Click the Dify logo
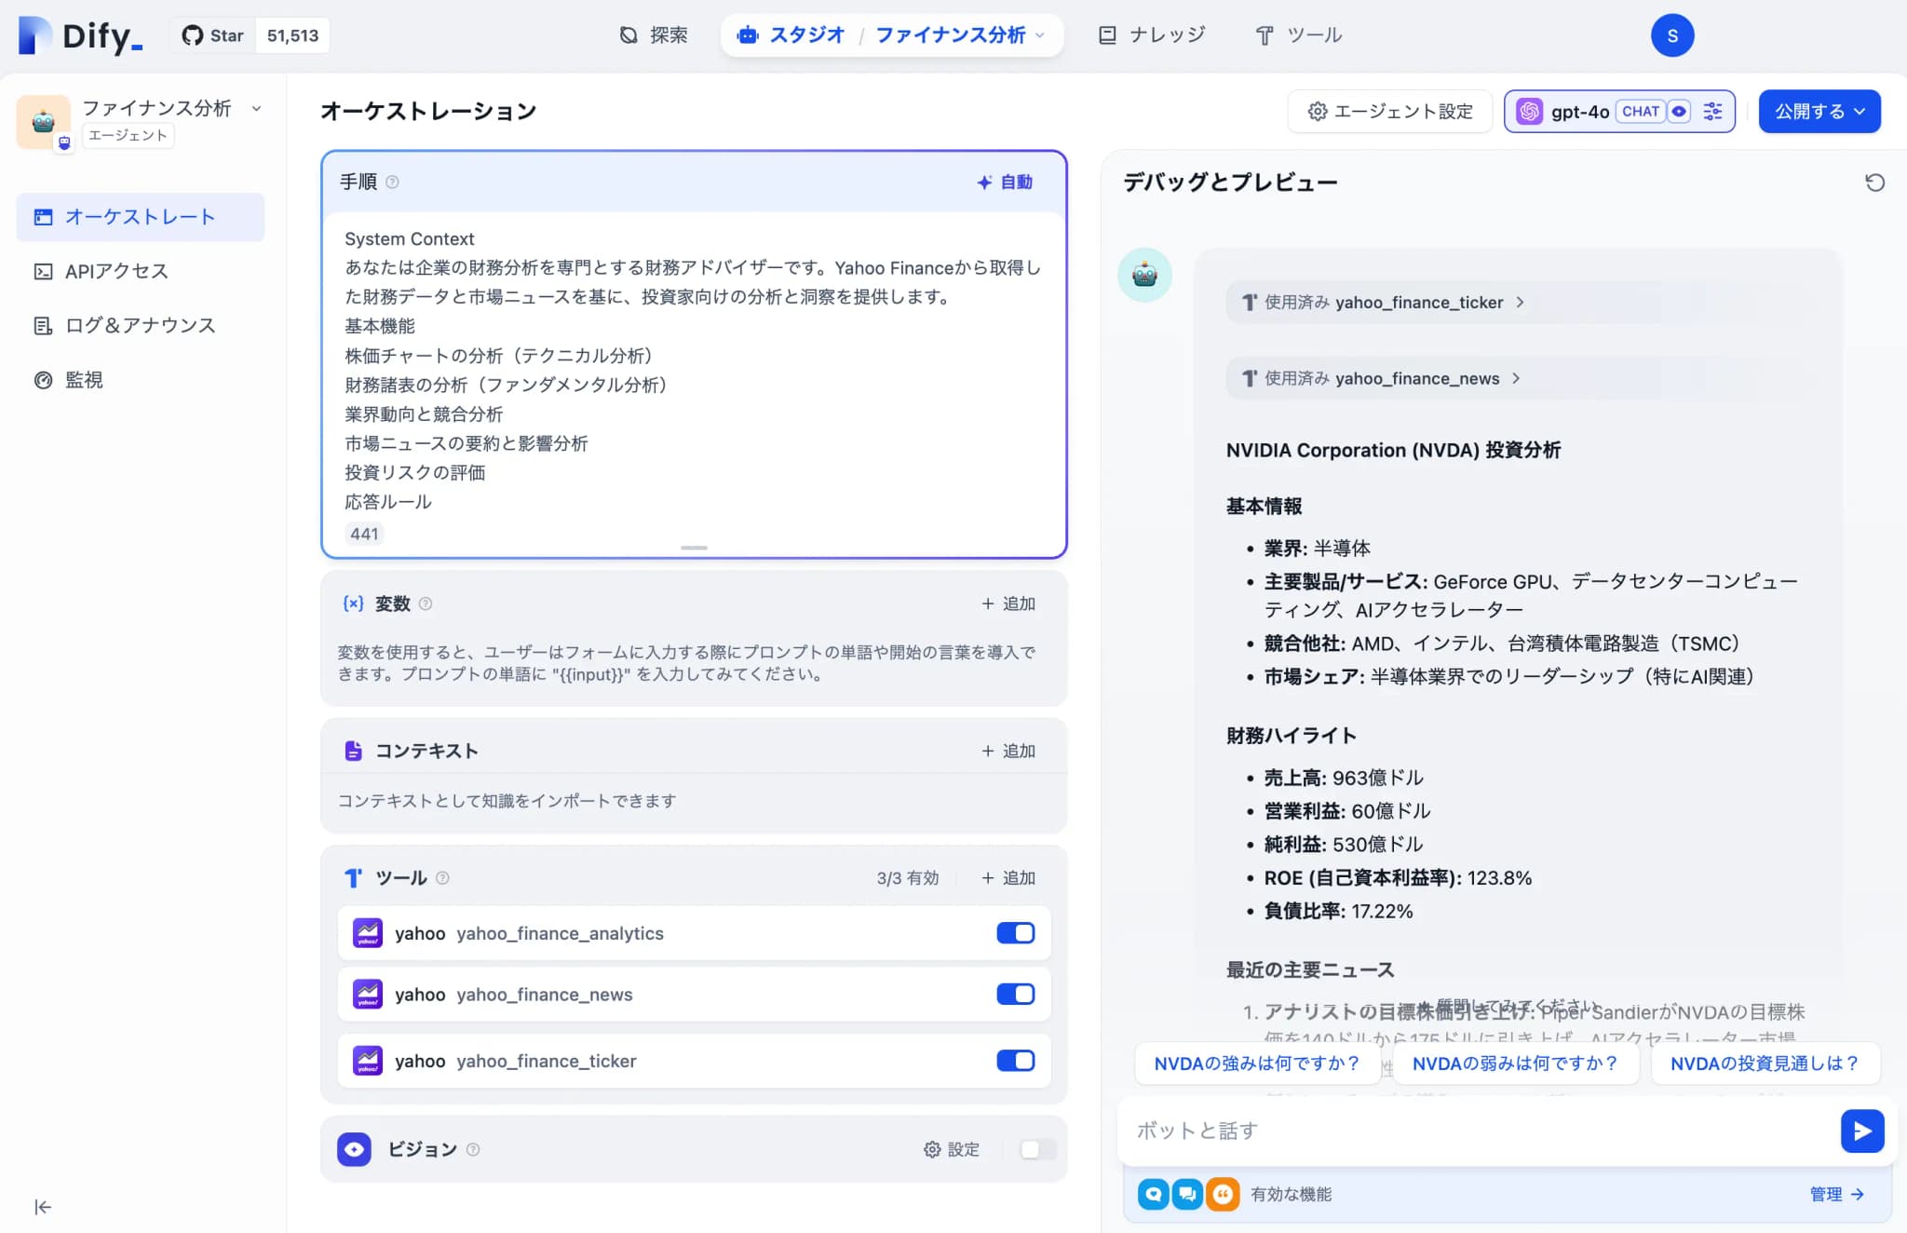Image resolution: width=1907 pixels, height=1233 pixels. click(x=80, y=35)
